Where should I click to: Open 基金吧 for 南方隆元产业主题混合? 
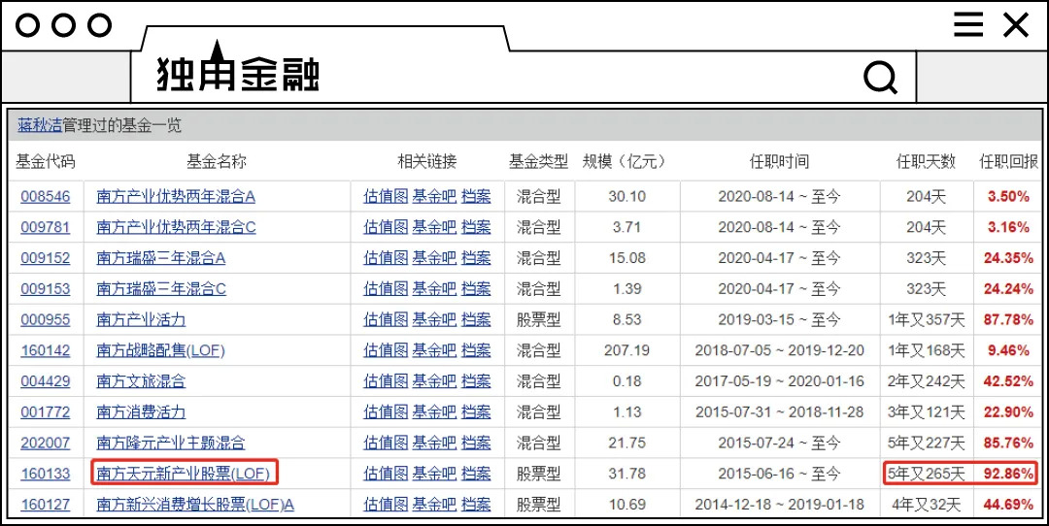(x=433, y=444)
